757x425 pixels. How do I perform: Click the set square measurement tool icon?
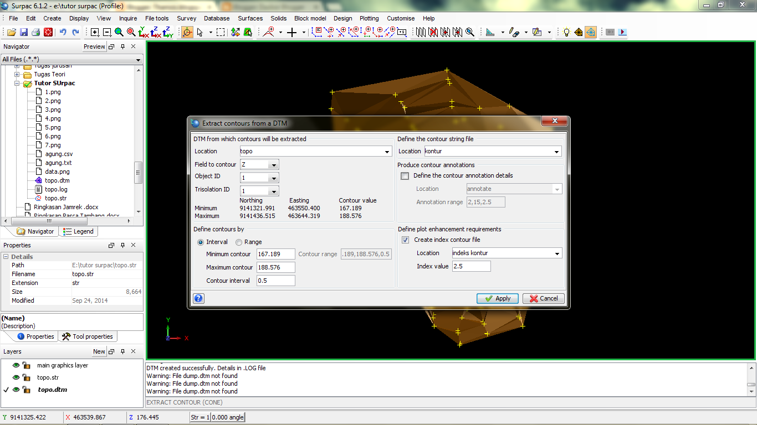[490, 32]
